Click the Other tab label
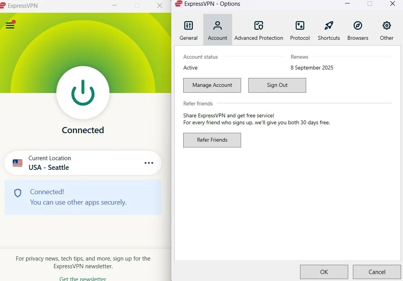Viewport: 403px width, 281px height. [386, 38]
